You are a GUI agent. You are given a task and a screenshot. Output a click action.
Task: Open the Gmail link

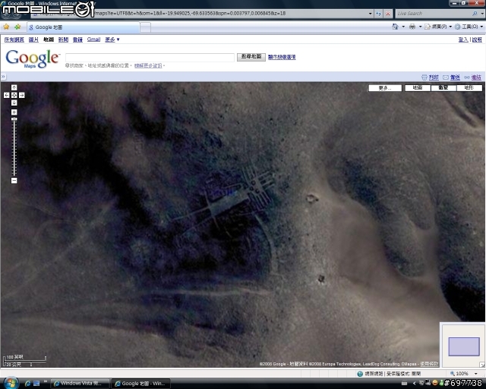pos(93,40)
